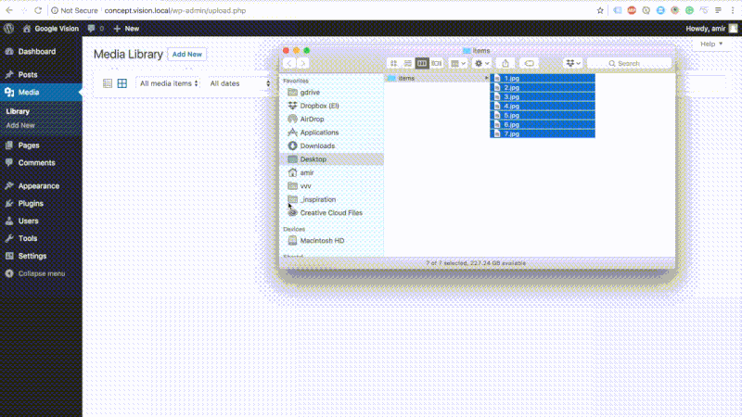The height and width of the screenshot is (417, 742).
Task: Bookmark page with star icon
Action: pyautogui.click(x=600, y=10)
